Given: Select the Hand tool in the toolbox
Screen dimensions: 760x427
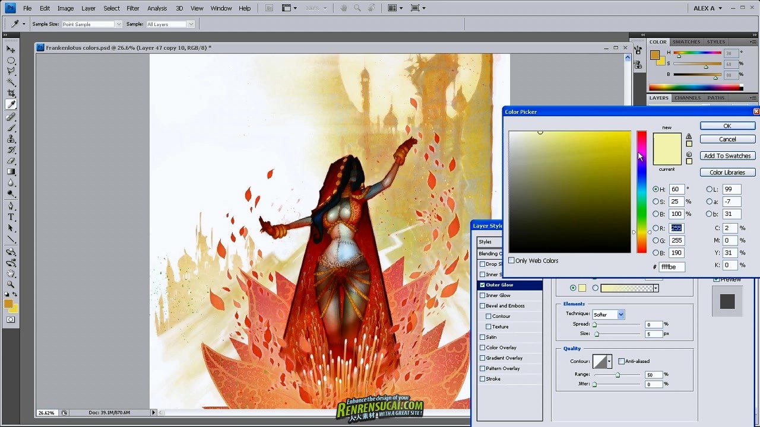Looking at the screenshot, I should 11,274.
